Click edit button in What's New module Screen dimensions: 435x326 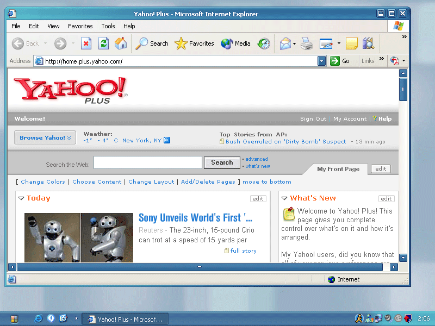[386, 198]
